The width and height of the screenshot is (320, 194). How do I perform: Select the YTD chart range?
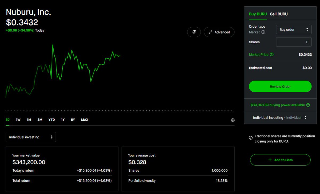tap(51, 120)
